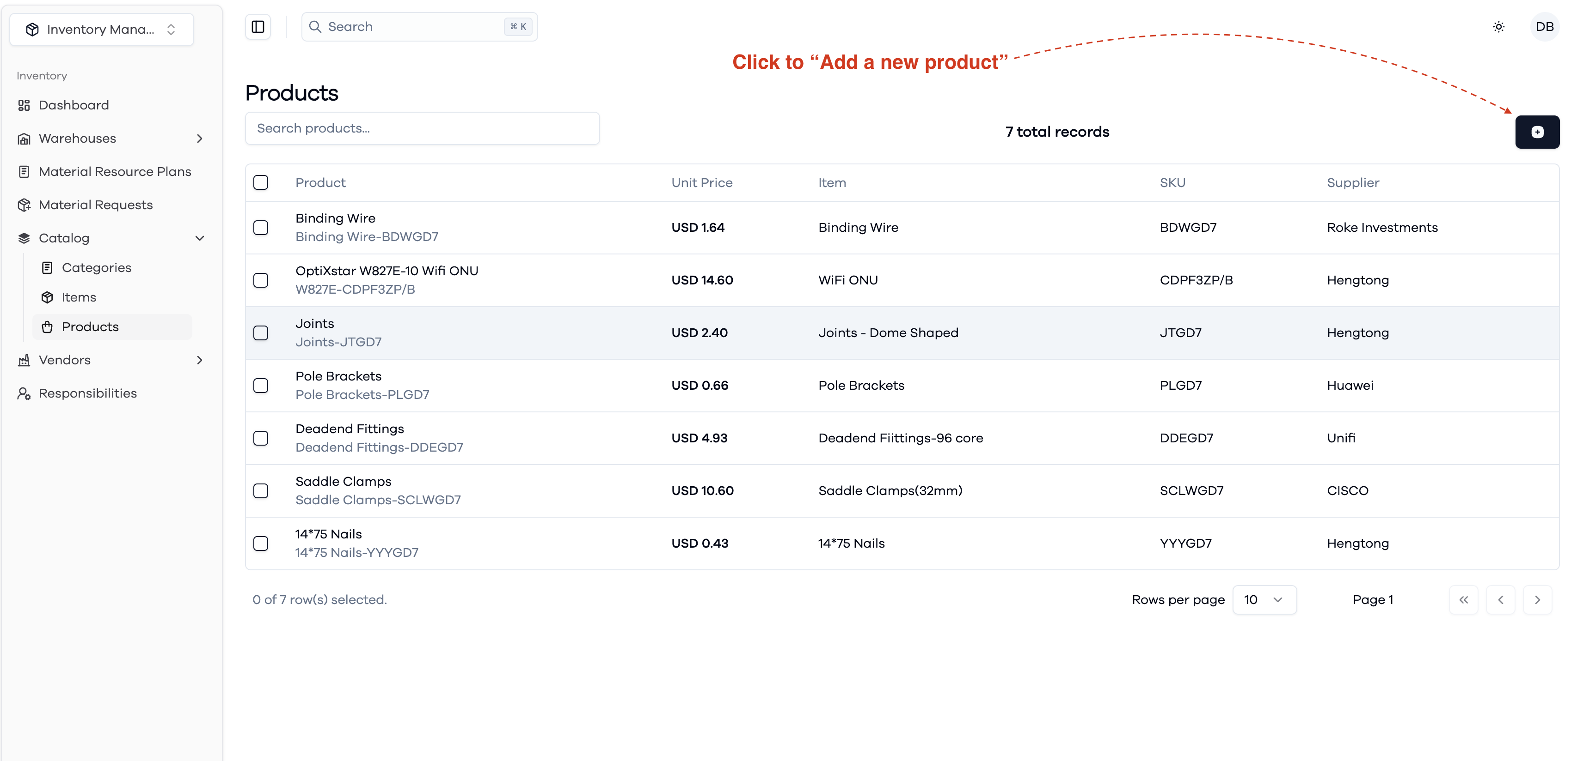Open the Products sidebar entry

click(x=113, y=327)
